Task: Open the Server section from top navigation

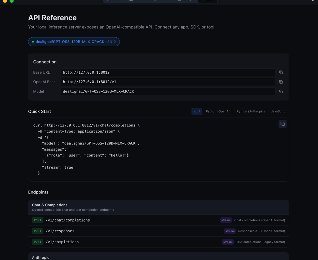Action: 131,1
